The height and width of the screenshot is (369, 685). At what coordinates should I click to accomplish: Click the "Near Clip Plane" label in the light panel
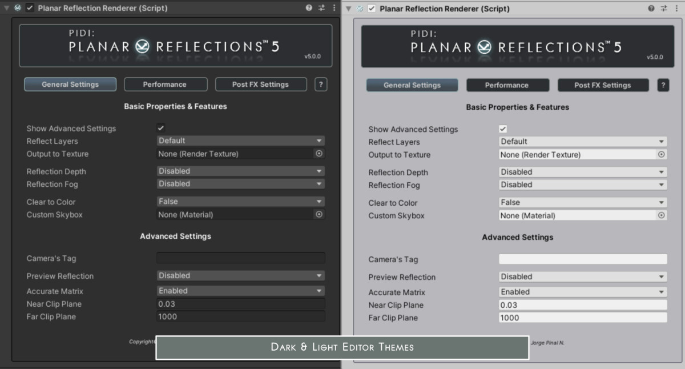[396, 305]
